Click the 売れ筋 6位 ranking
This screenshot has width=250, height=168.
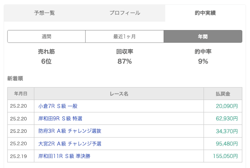click(x=46, y=57)
